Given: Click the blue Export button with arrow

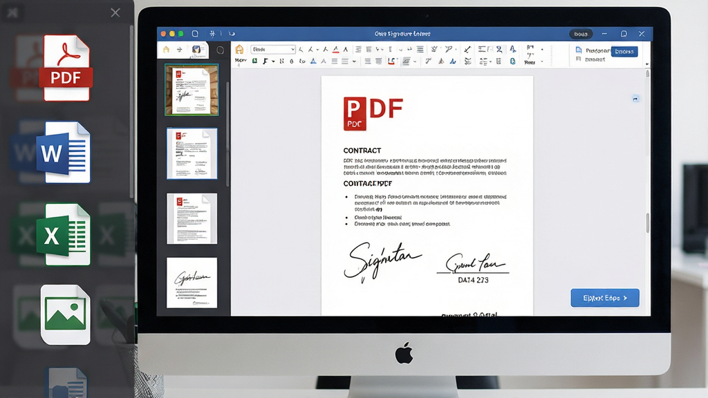Looking at the screenshot, I should coord(605,298).
